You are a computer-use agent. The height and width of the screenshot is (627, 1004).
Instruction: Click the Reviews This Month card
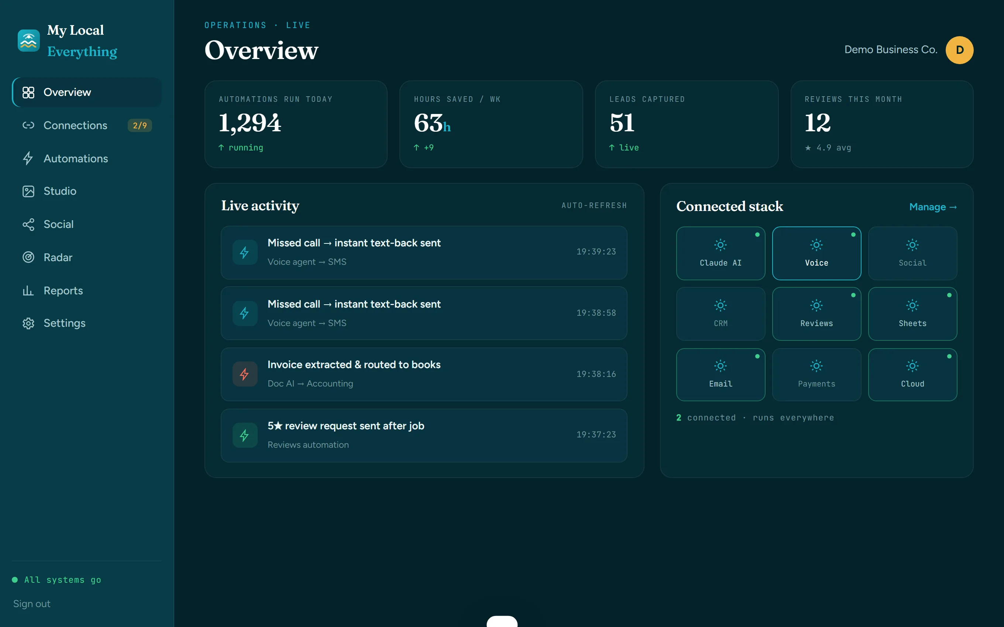[882, 124]
